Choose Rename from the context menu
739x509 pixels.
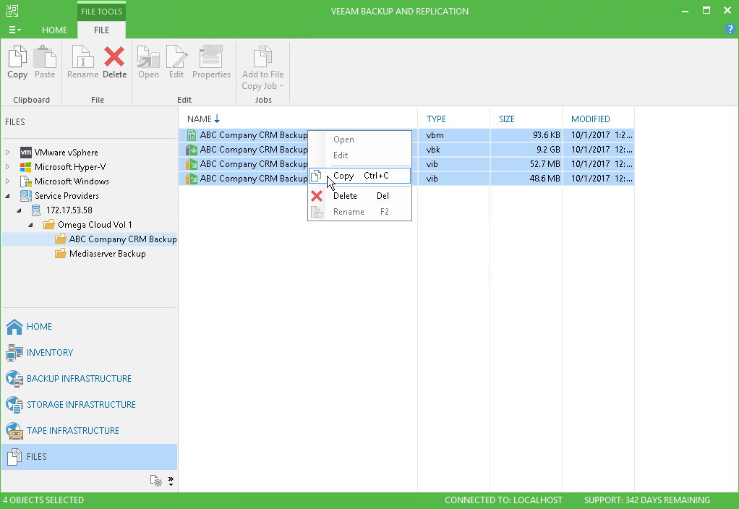[359, 212]
